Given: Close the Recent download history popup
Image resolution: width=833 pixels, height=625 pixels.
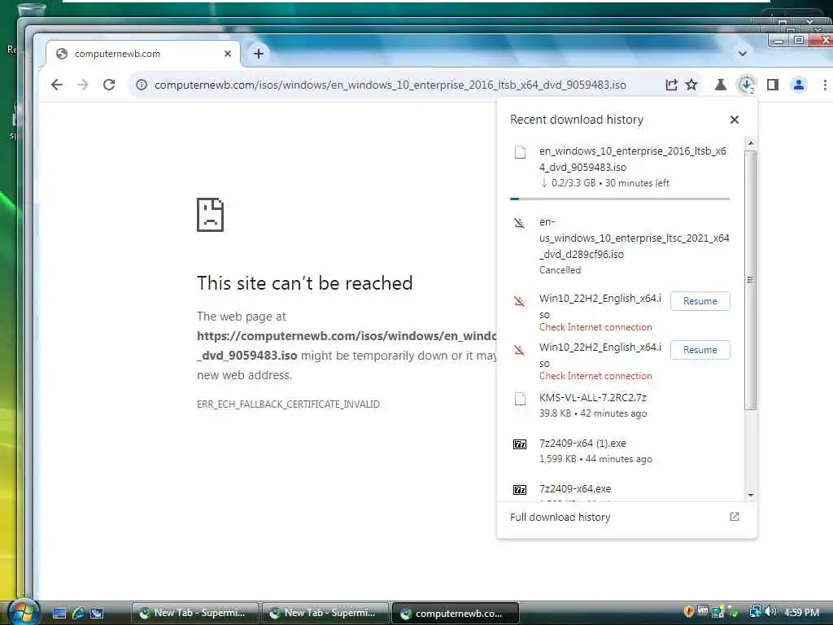Looking at the screenshot, I should click(735, 120).
